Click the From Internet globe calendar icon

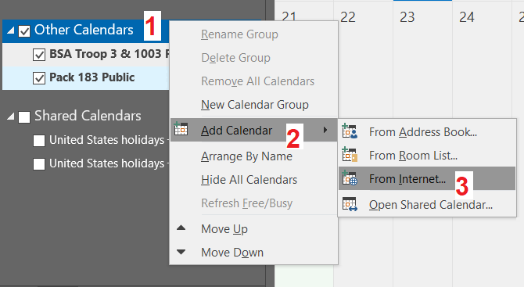click(x=350, y=178)
